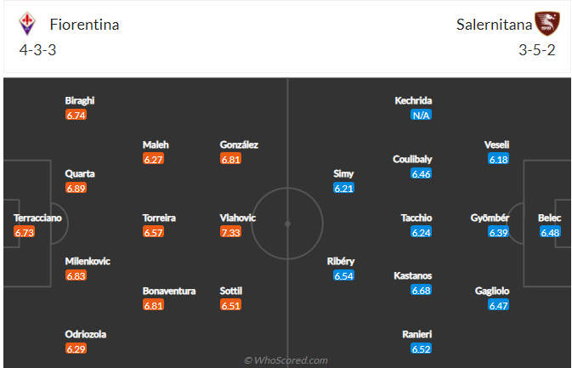Image resolution: width=572 pixels, height=368 pixels.
Task: Open player González's name
Action: (239, 144)
